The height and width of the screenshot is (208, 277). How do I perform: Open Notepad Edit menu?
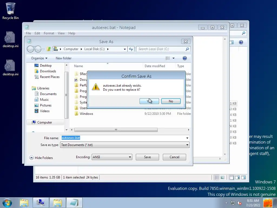37,33
